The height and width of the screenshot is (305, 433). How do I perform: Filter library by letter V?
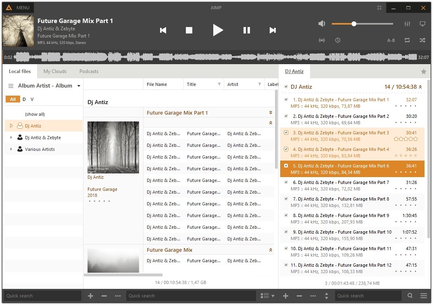[x=32, y=99]
